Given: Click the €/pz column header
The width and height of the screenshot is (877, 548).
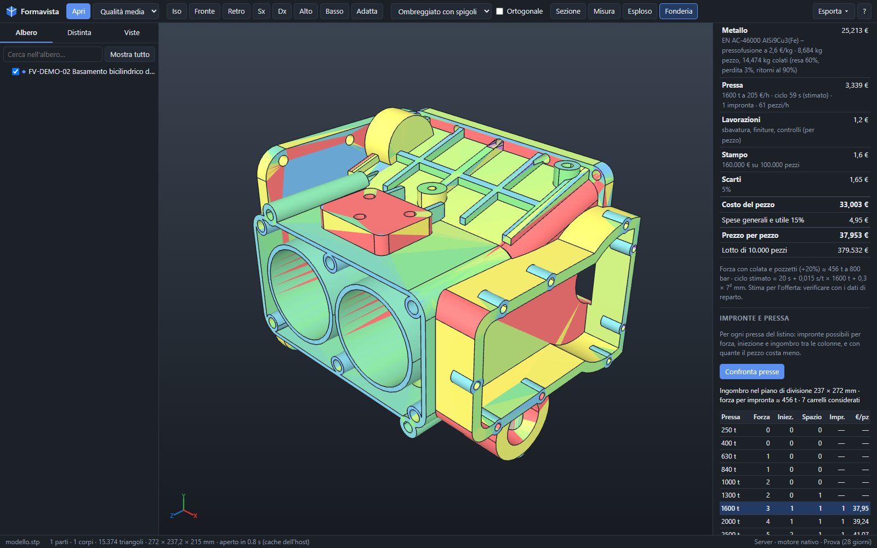Looking at the screenshot, I should [x=862, y=417].
